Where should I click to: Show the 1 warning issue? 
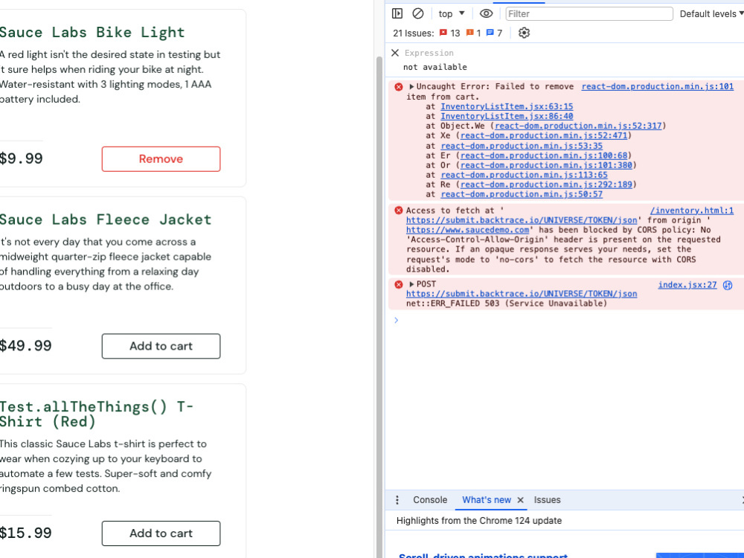[x=473, y=33]
